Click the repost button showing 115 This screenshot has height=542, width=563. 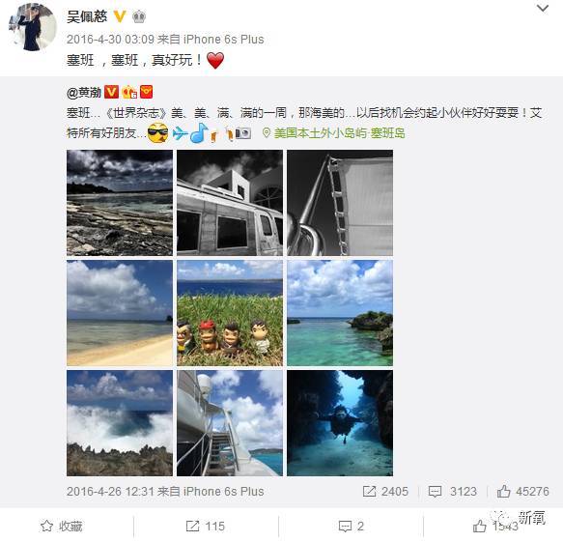point(206,527)
